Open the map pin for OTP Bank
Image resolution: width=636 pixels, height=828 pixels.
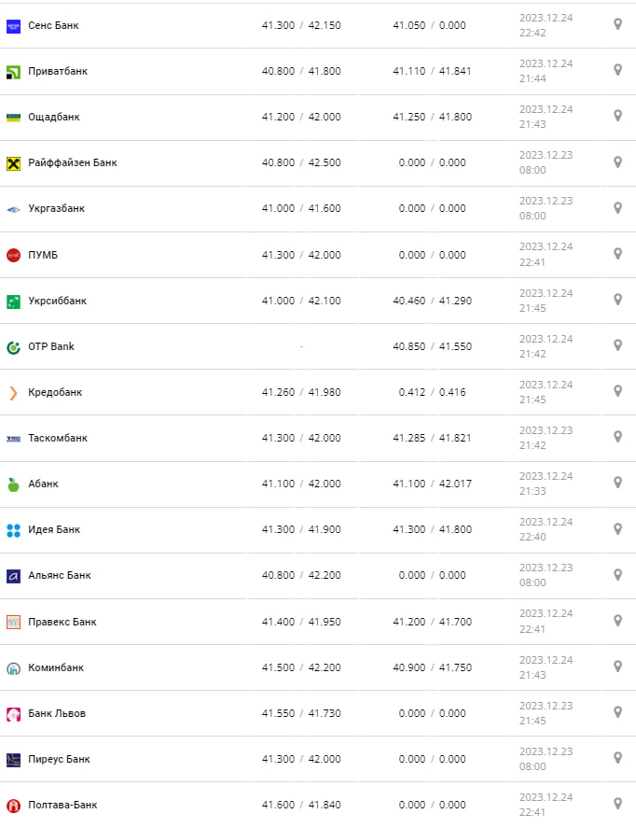(x=617, y=345)
